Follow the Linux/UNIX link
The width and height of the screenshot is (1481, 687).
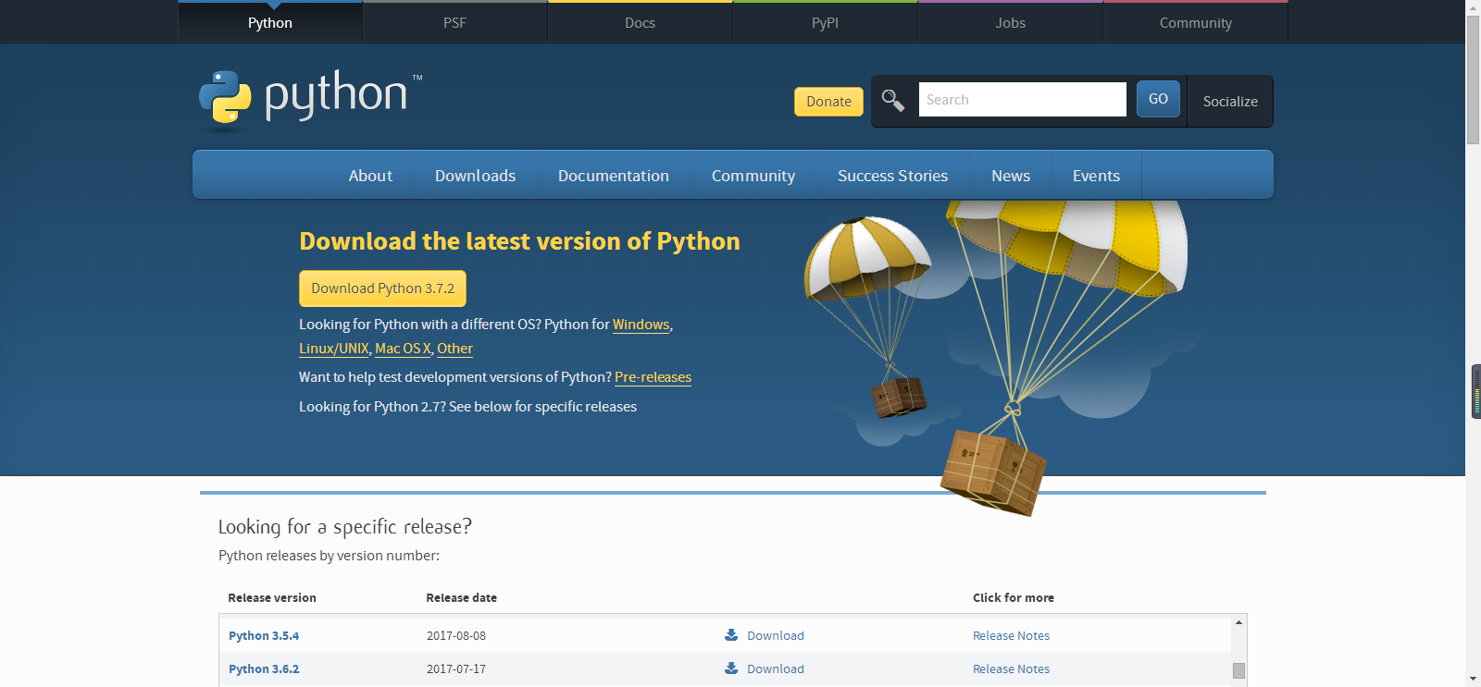(x=334, y=349)
